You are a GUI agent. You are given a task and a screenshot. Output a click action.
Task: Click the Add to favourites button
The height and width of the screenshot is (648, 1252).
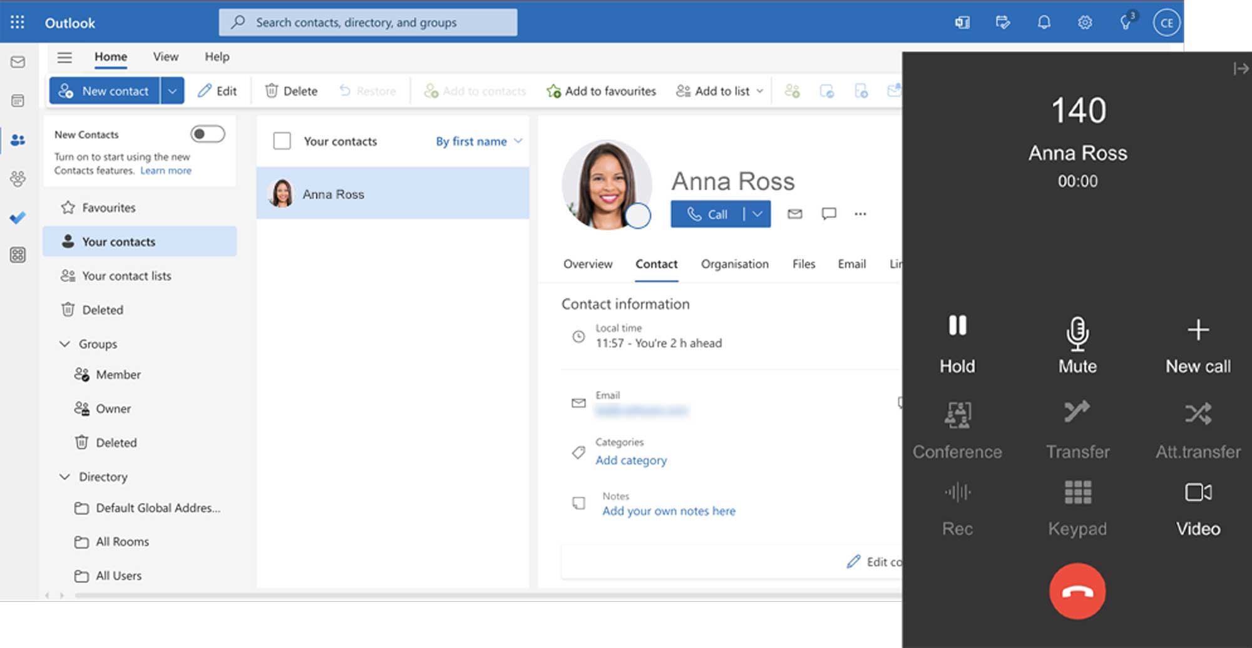pyautogui.click(x=601, y=91)
